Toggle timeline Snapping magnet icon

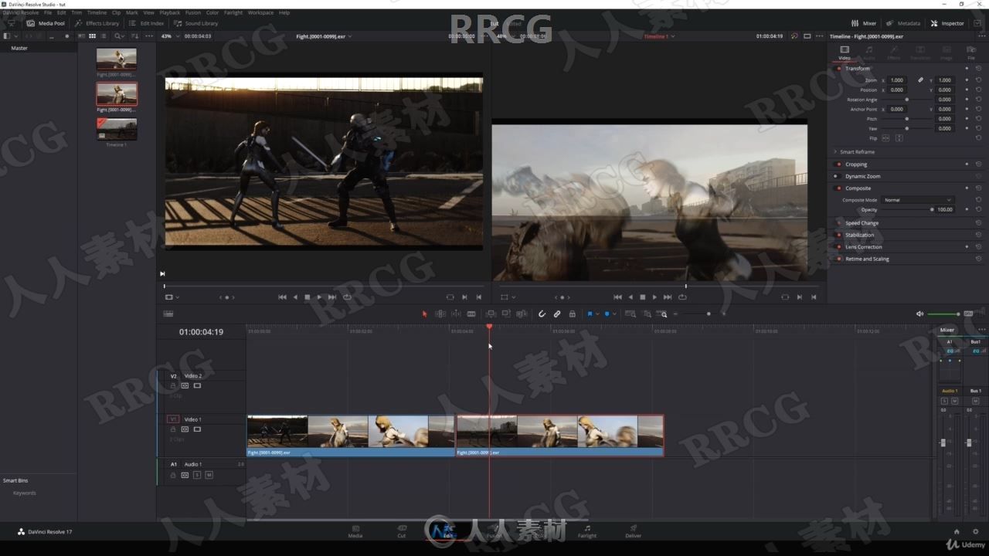(542, 314)
